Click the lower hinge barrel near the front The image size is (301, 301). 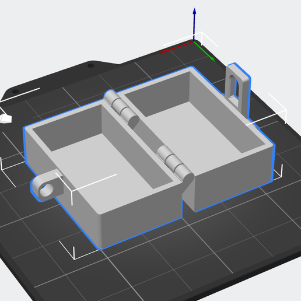coord(175,164)
